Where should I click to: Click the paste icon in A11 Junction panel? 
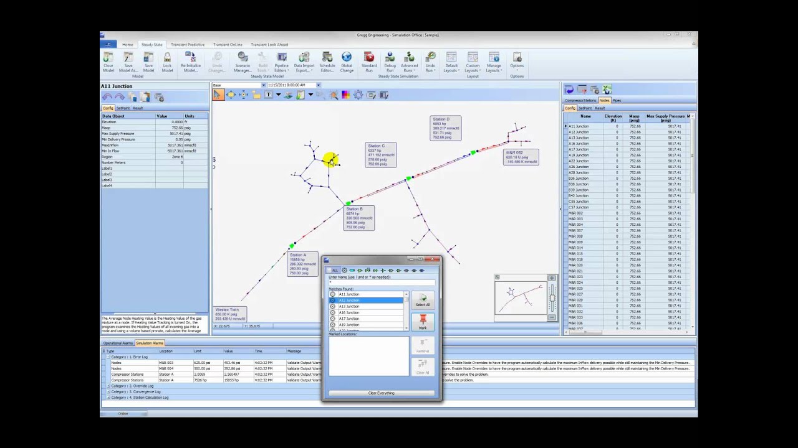(145, 97)
